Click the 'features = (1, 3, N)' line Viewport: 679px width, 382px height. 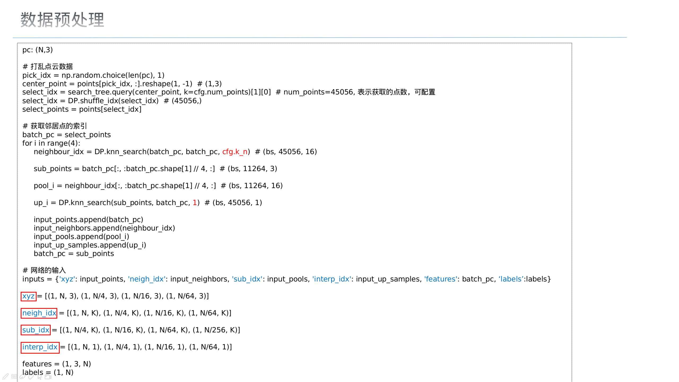(x=56, y=364)
